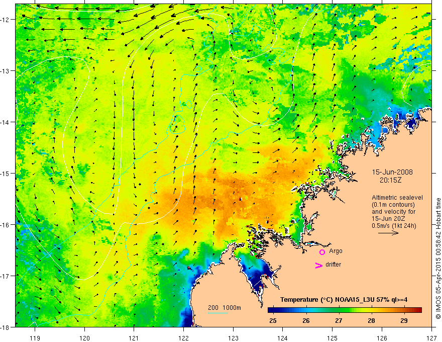Click the '15-Jun 20Z' text line

pos(388,219)
